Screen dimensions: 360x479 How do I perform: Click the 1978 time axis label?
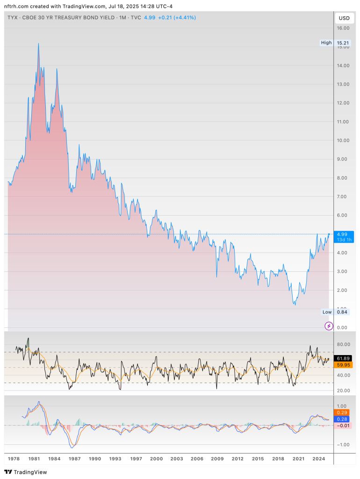(x=14, y=458)
